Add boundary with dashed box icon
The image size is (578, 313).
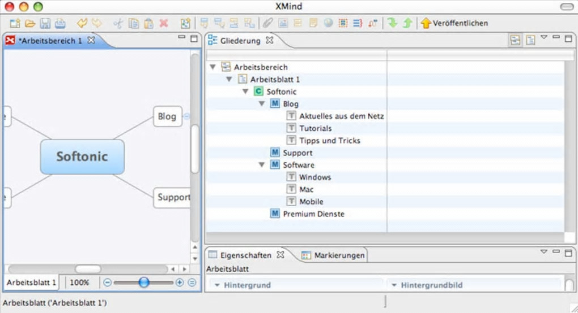pyautogui.click(x=343, y=24)
